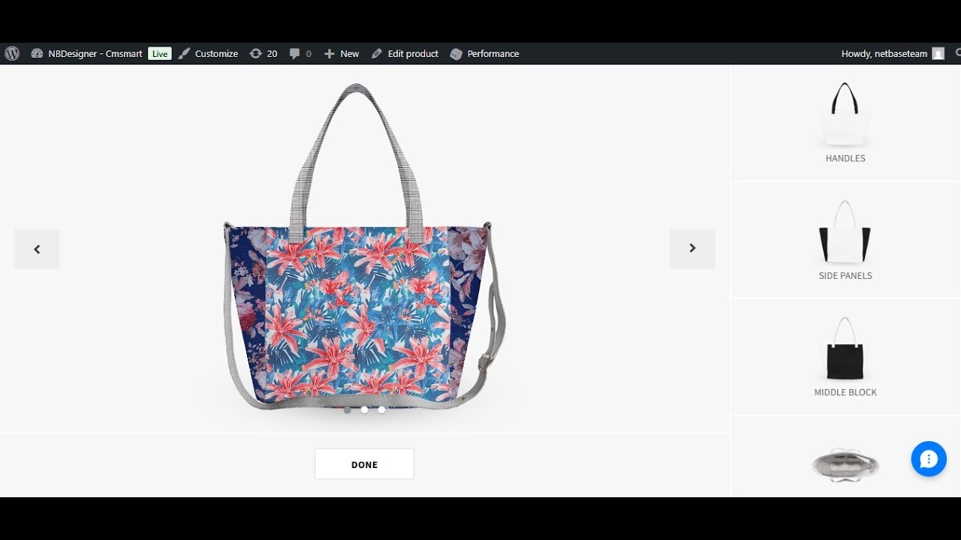961x540 pixels.
Task: Click the Edit product link
Action: click(x=405, y=53)
